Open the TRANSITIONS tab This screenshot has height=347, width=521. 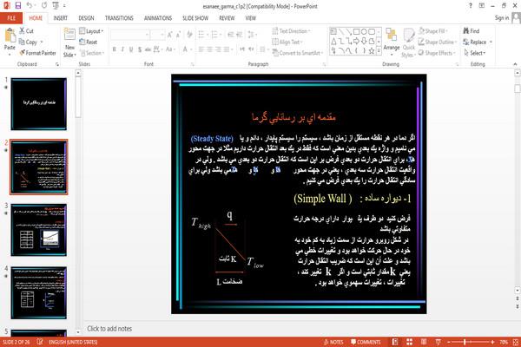click(119, 18)
